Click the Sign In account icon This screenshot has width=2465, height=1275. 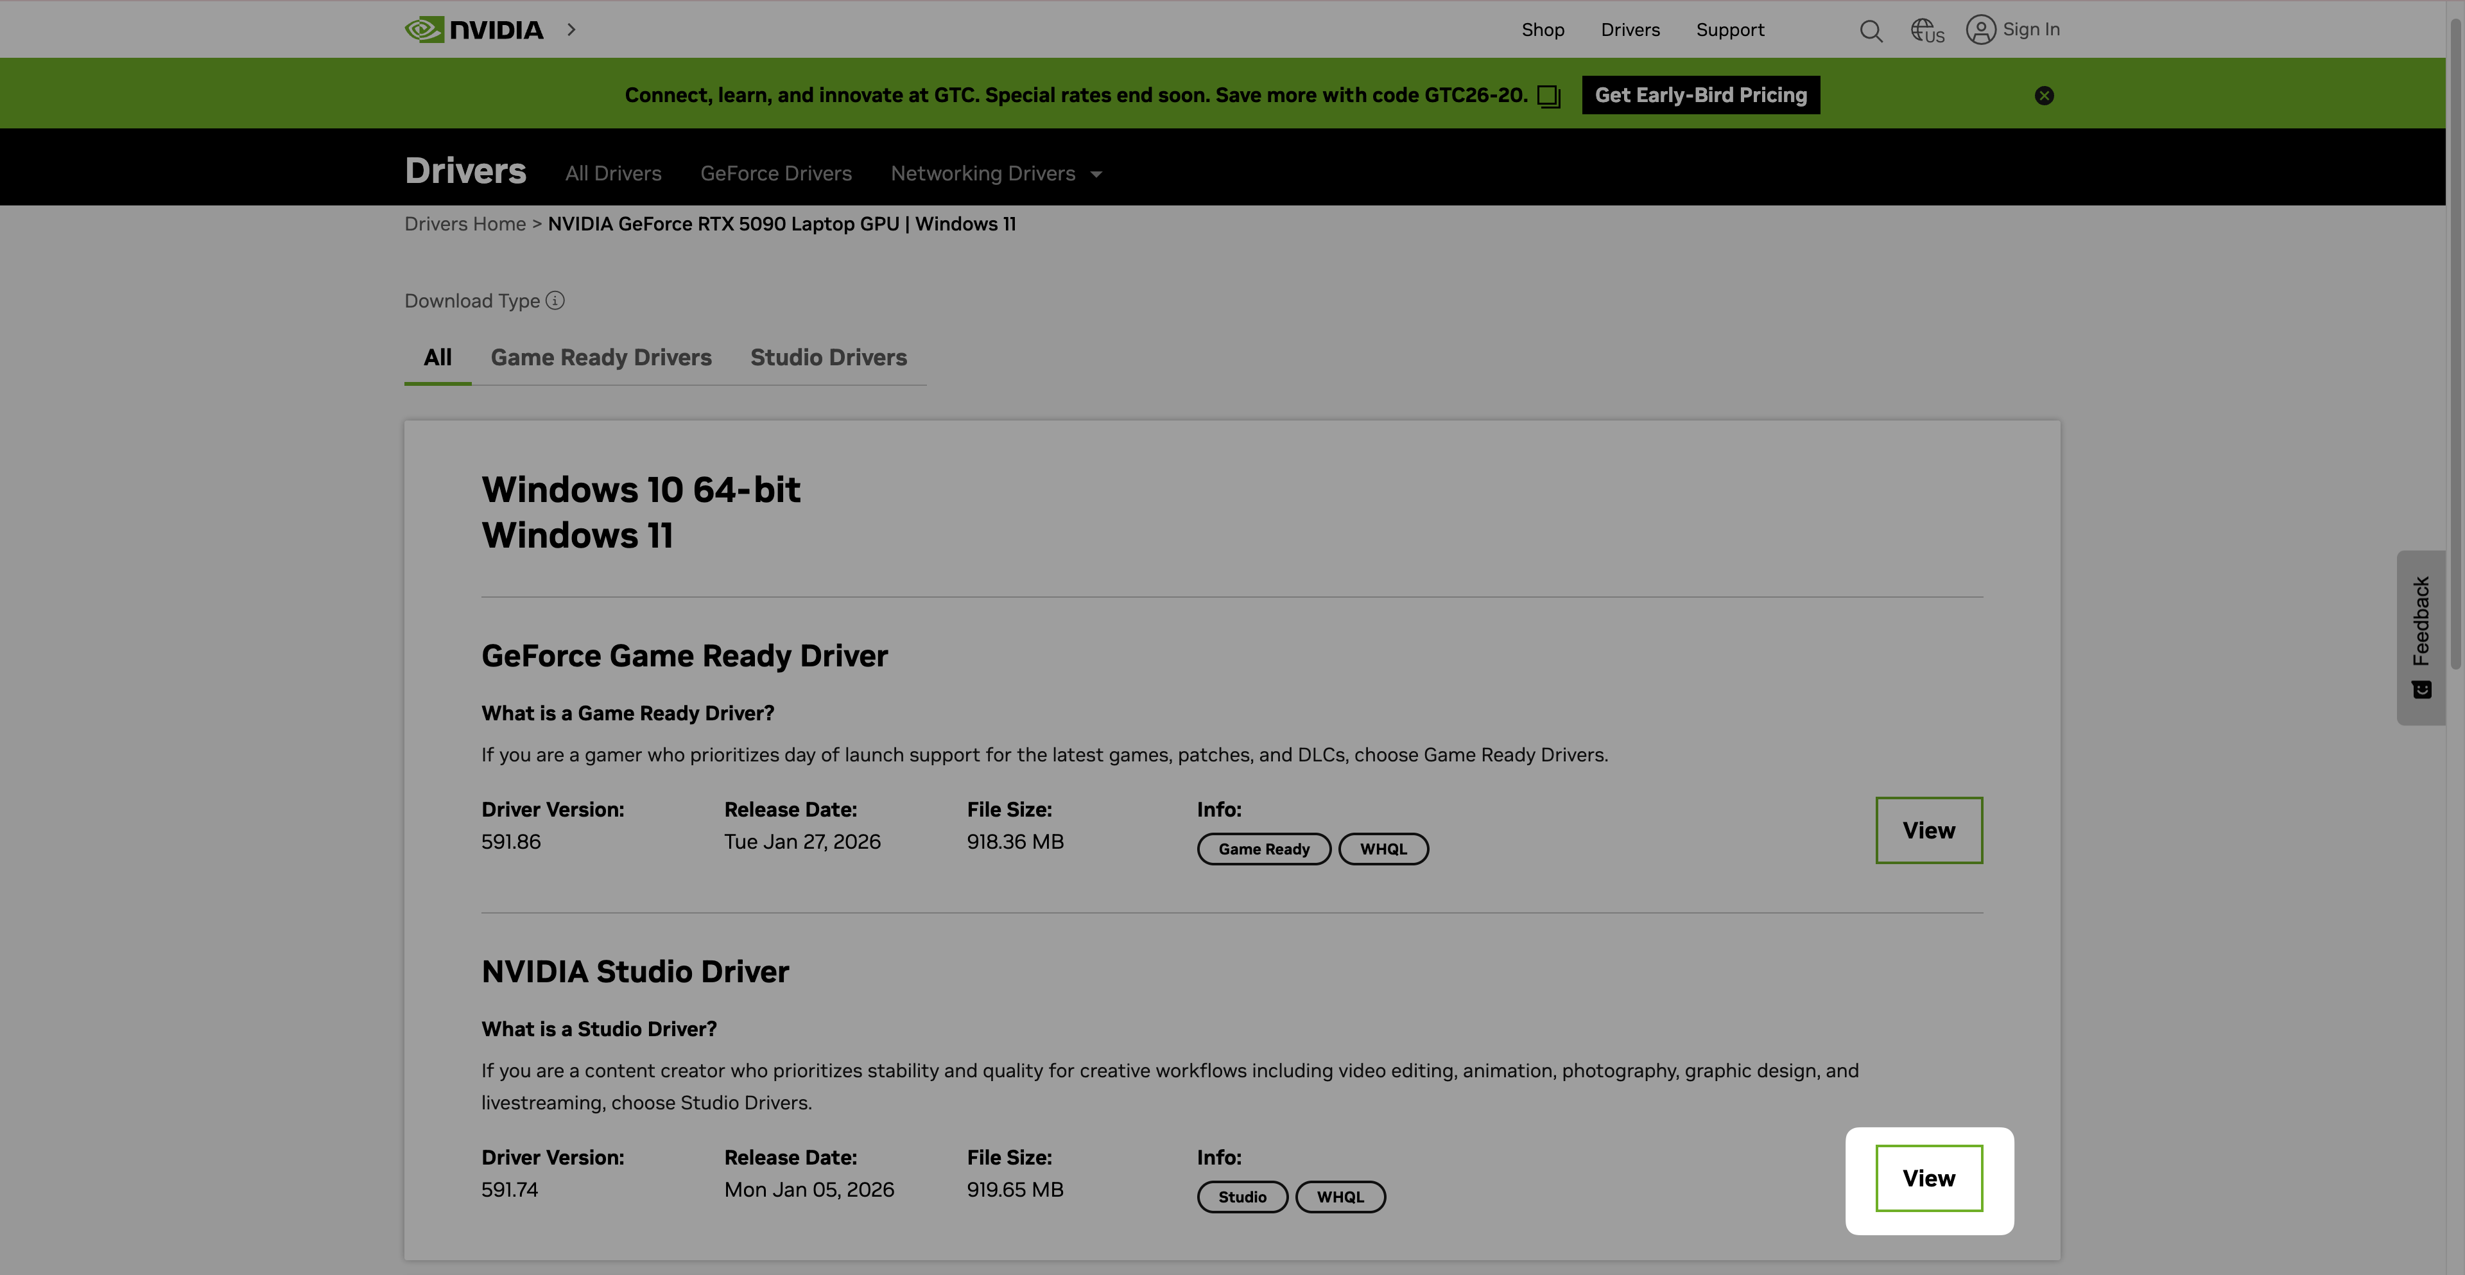click(x=1981, y=29)
